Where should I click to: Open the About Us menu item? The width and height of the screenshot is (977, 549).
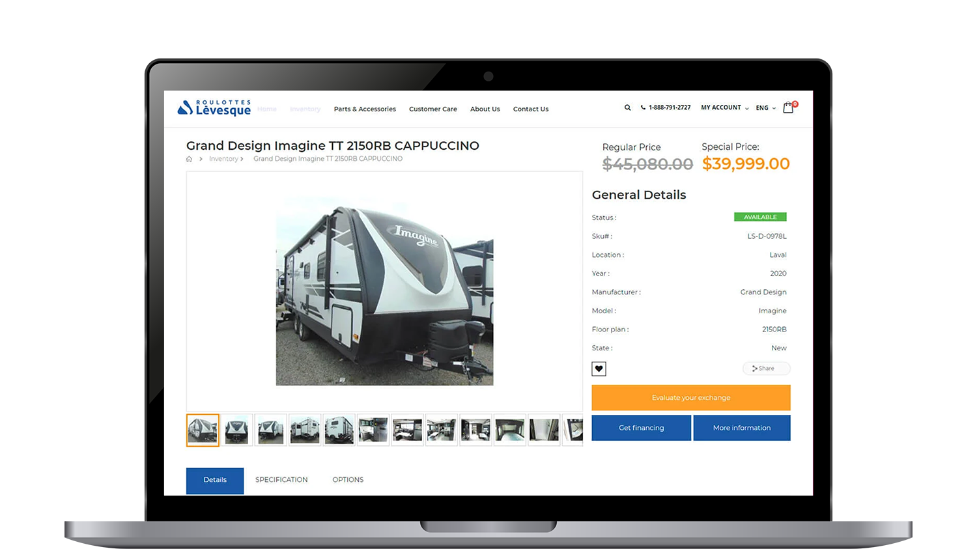[x=485, y=109]
